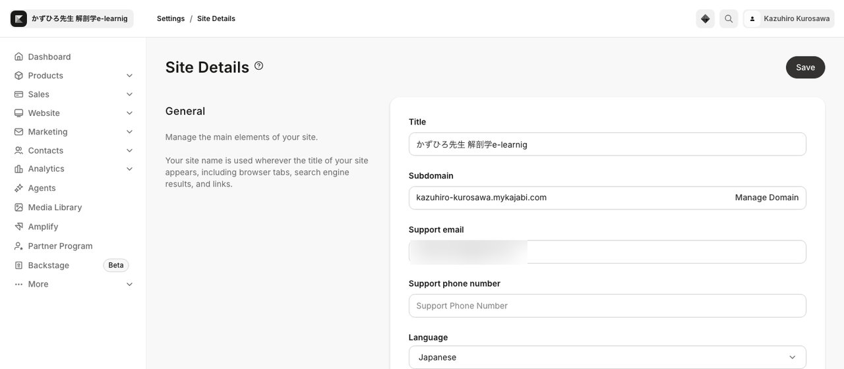Click the Sales label in the sidebar
Image resolution: width=844 pixels, height=369 pixels.
click(39, 94)
